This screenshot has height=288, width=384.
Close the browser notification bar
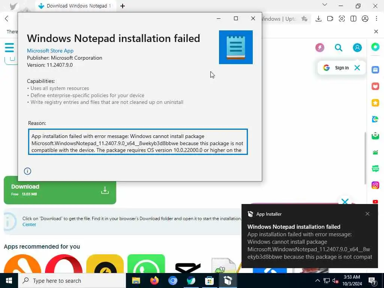[x=376, y=31]
